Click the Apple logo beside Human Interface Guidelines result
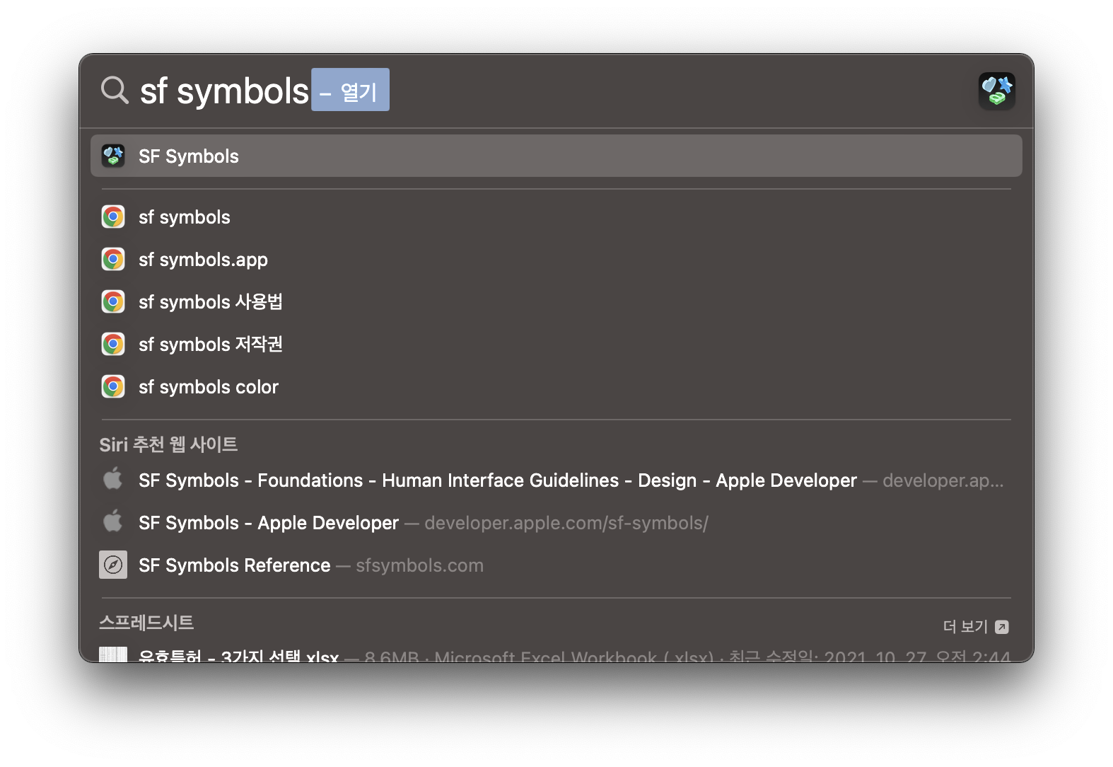The image size is (1113, 767). [x=113, y=479]
